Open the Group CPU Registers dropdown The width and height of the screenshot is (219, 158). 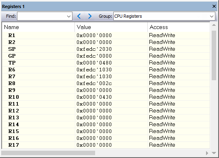(x=212, y=16)
